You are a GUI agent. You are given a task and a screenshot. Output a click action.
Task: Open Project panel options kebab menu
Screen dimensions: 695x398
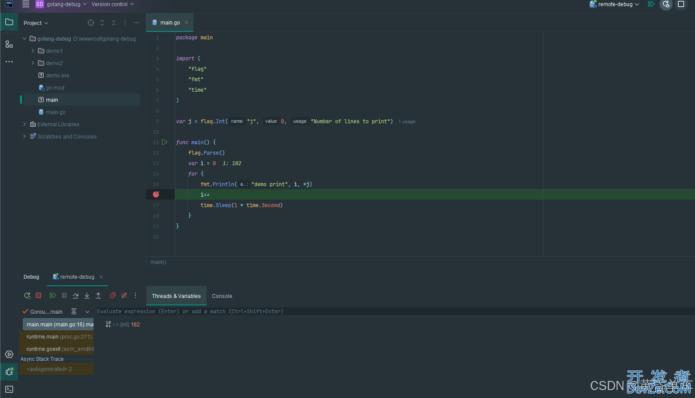coord(125,23)
